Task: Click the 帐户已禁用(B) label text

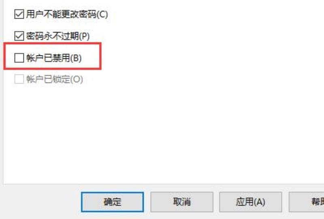Action: tap(54, 58)
